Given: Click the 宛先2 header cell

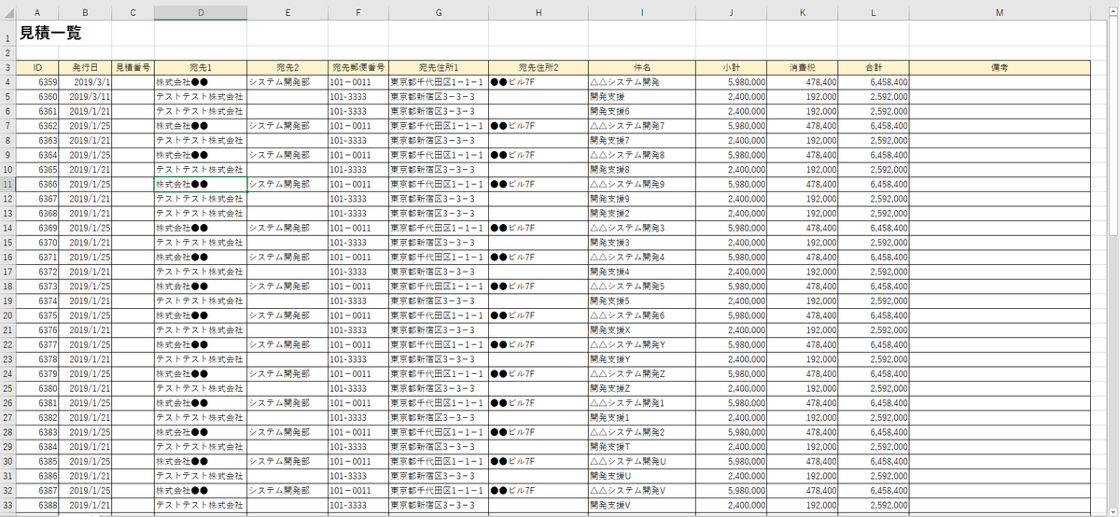Looking at the screenshot, I should [x=287, y=68].
